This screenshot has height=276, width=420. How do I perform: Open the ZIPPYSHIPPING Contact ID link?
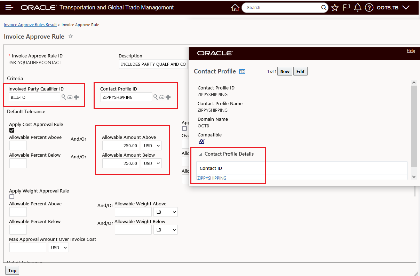pos(212,178)
